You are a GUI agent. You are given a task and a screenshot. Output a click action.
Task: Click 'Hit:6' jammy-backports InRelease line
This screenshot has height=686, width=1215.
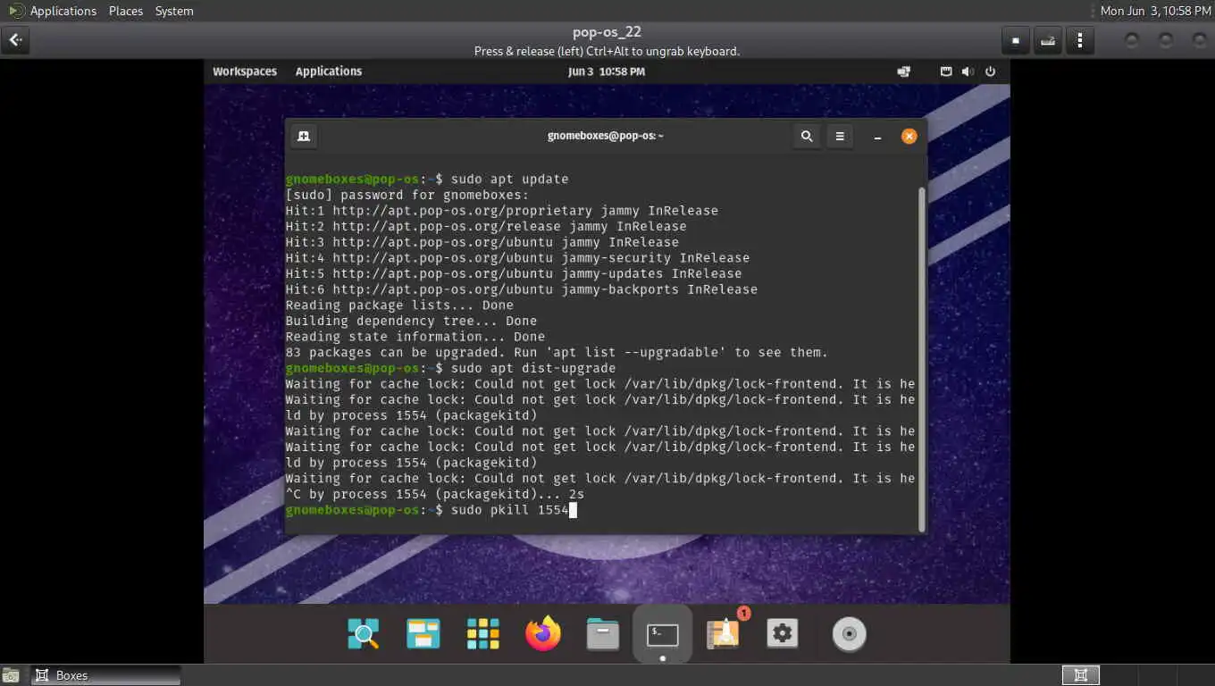(x=521, y=289)
